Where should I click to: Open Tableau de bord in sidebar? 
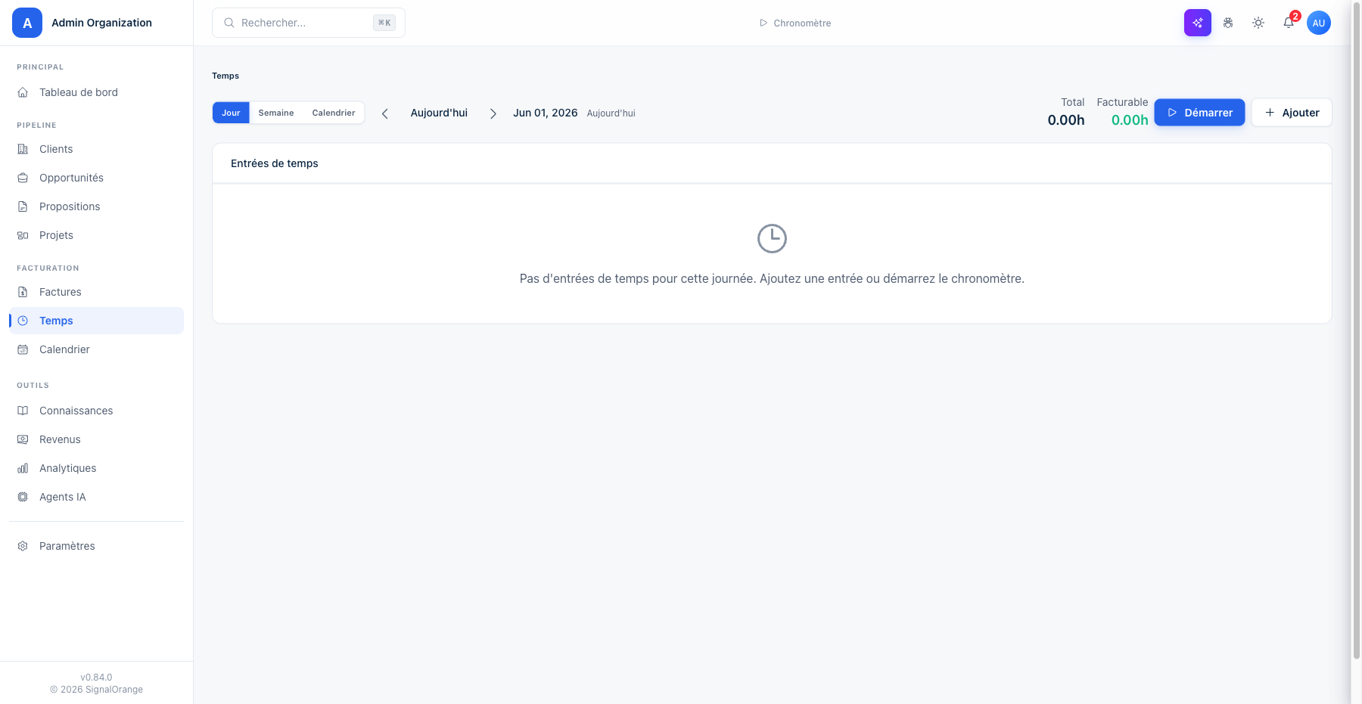(x=96, y=92)
